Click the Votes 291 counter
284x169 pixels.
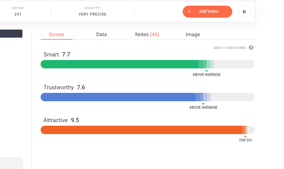point(18,11)
